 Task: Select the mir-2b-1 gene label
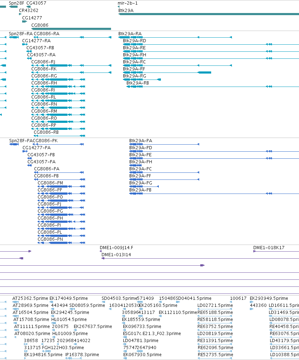(x=128, y=3)
